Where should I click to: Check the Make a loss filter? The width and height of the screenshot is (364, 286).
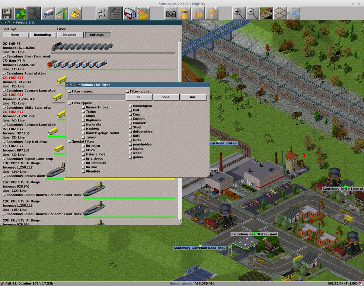coord(84,154)
